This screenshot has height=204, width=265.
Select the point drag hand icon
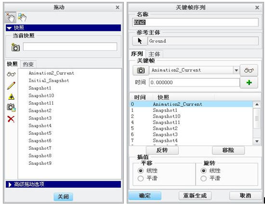coord(11,17)
